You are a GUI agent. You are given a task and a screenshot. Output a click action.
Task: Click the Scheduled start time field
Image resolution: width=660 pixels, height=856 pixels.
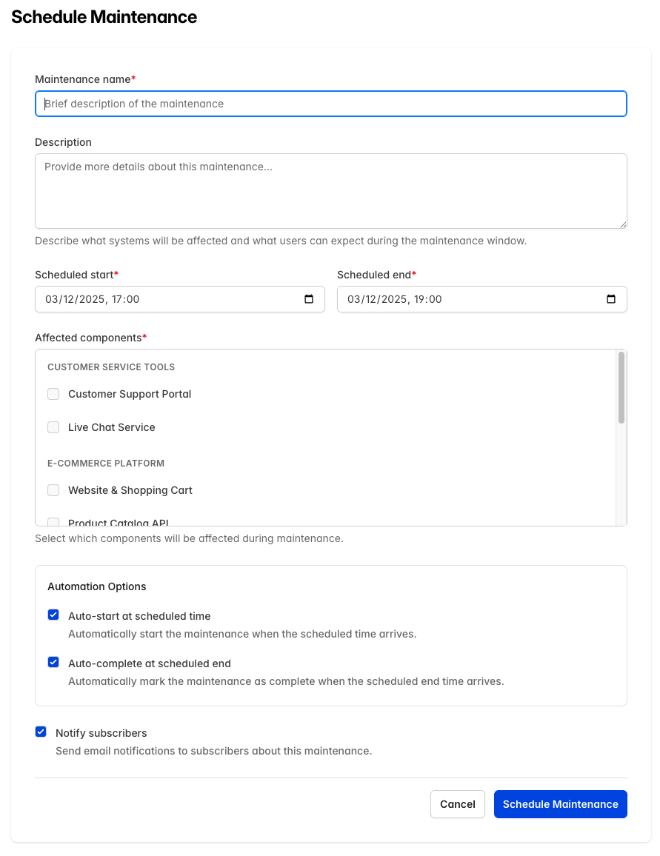[148, 299]
